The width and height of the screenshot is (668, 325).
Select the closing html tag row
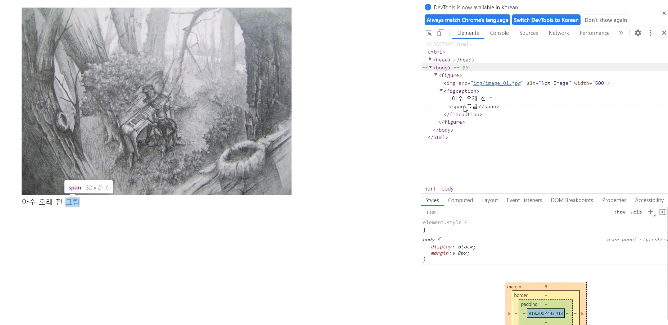coord(545,138)
